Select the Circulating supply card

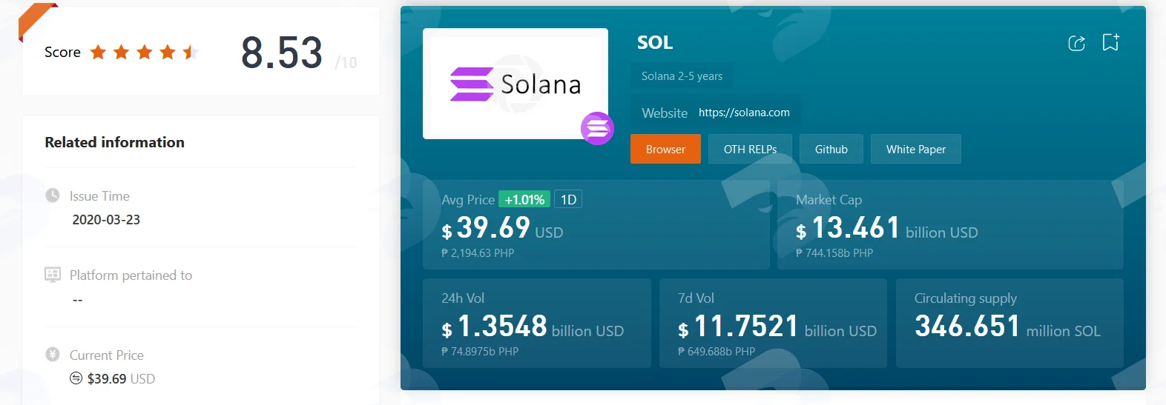(x=1009, y=323)
